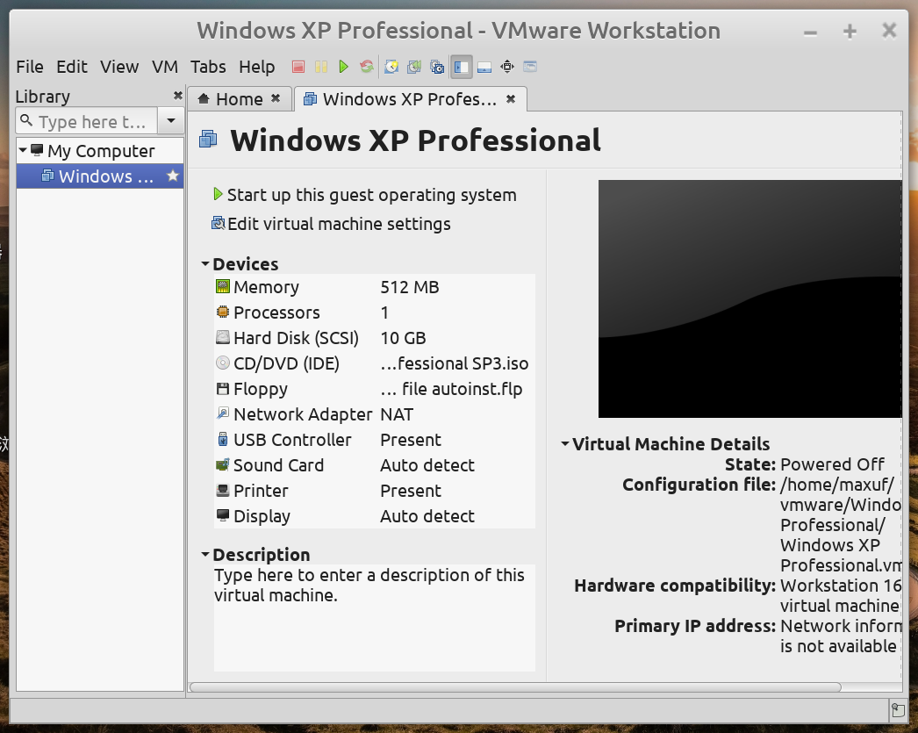918x733 pixels.
Task: Open the Tabs menu
Action: pos(208,67)
